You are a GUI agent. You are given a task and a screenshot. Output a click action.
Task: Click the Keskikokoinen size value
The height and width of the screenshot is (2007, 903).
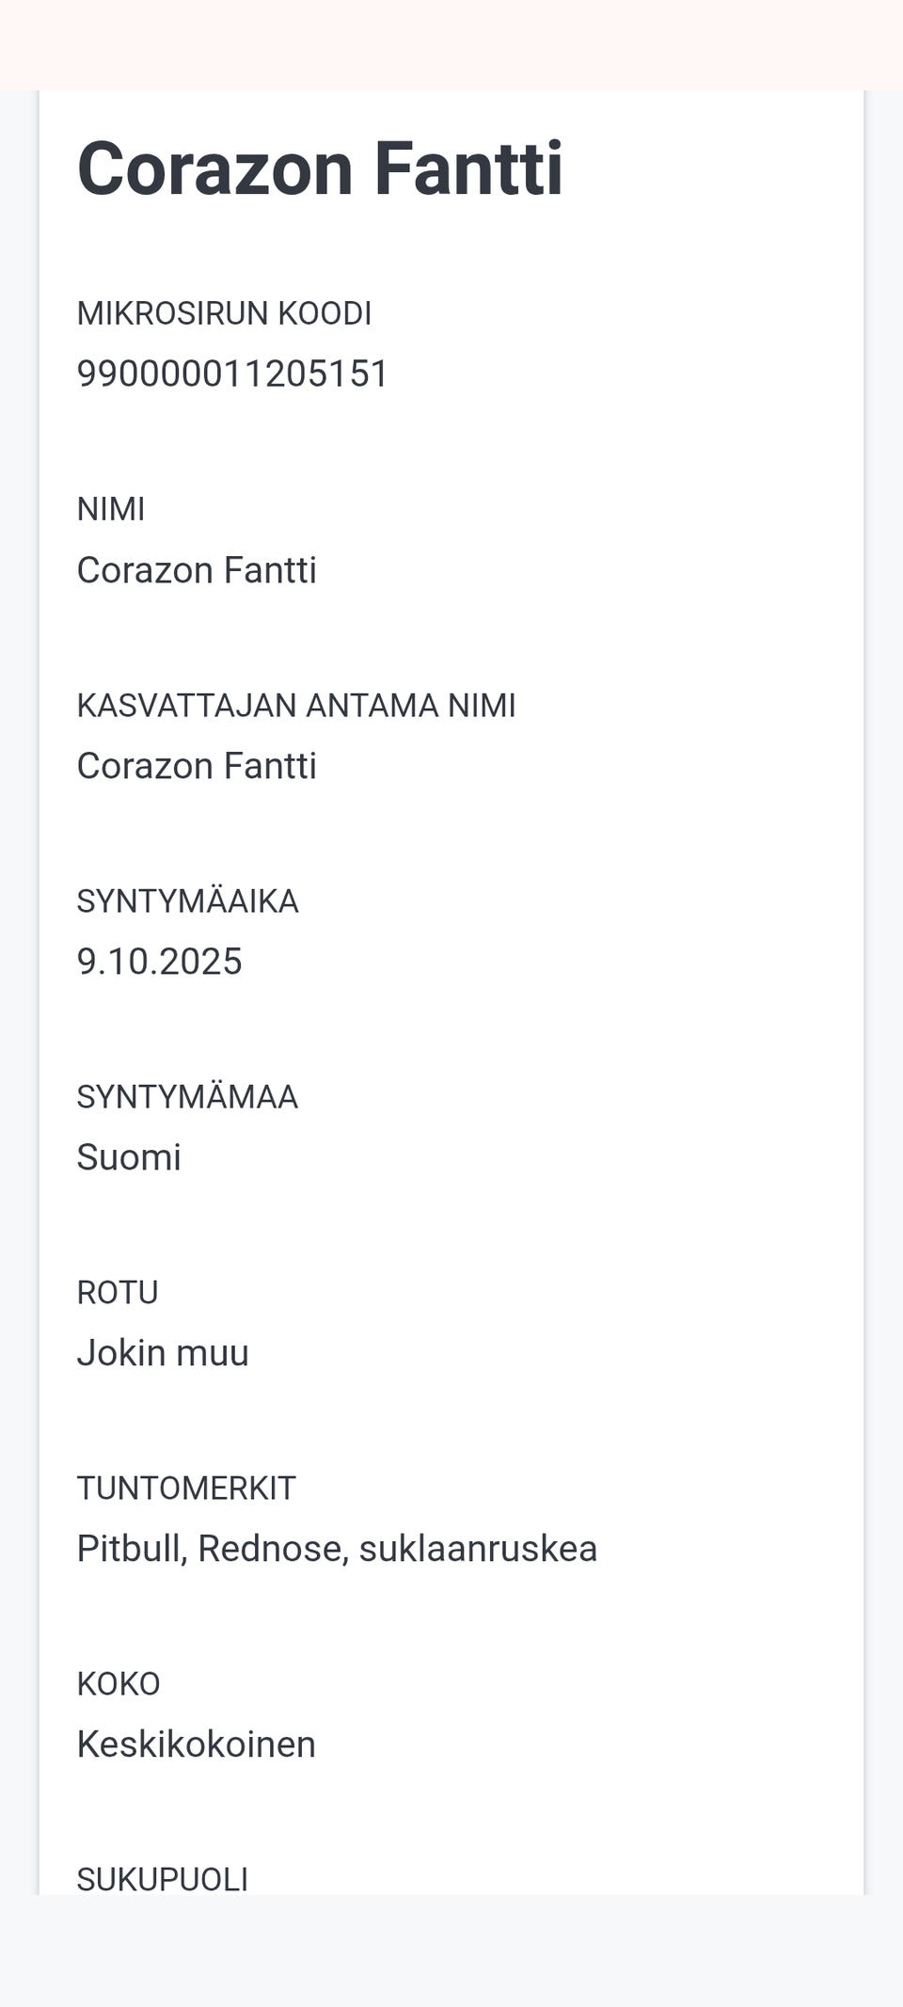[196, 1744]
